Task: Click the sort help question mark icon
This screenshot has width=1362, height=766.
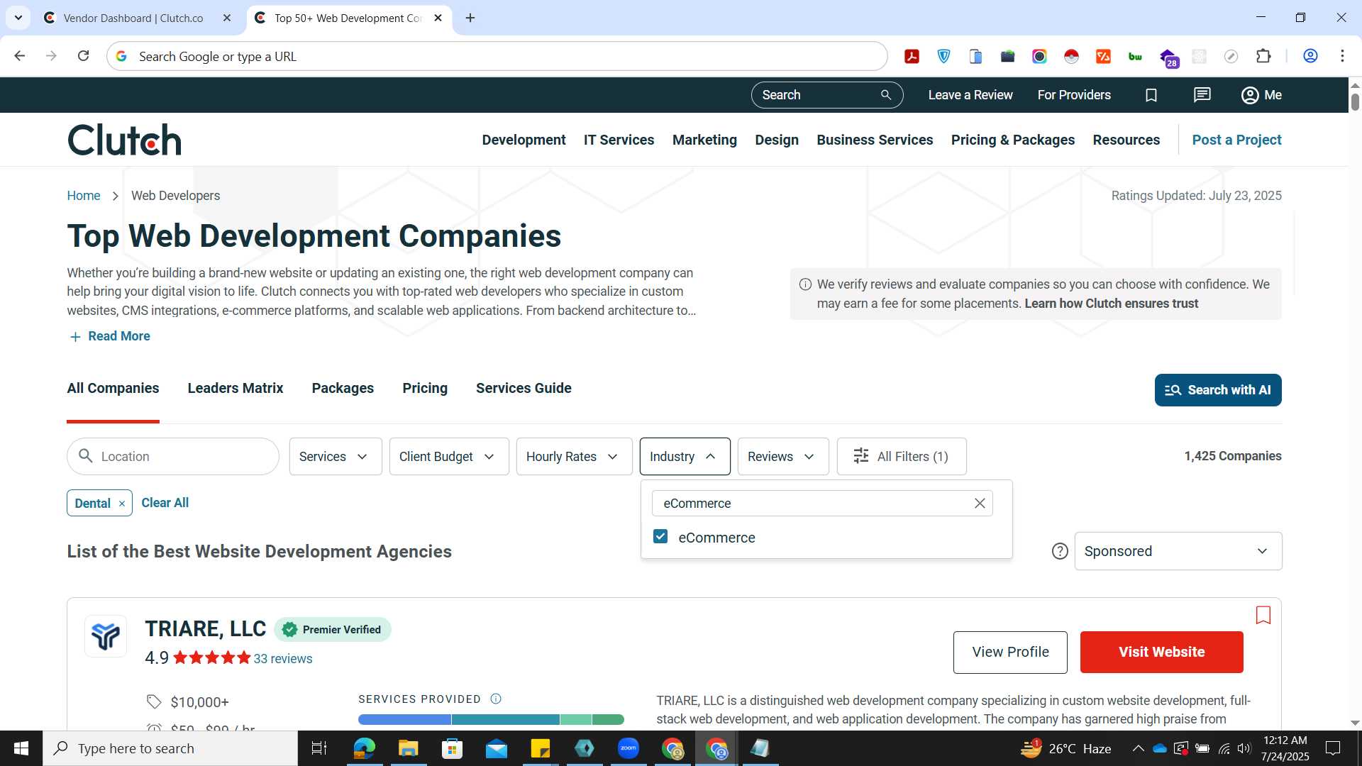Action: coord(1060,551)
